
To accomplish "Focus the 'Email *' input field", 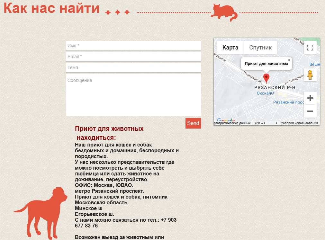I will pyautogui.click(x=133, y=57).
